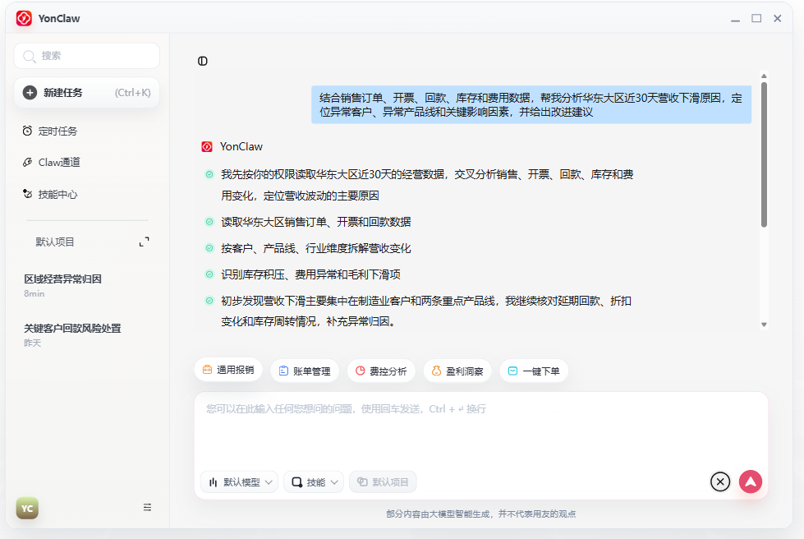Click the 识别库存积压 step text
Screen dimensions: 804x539
[310, 274]
